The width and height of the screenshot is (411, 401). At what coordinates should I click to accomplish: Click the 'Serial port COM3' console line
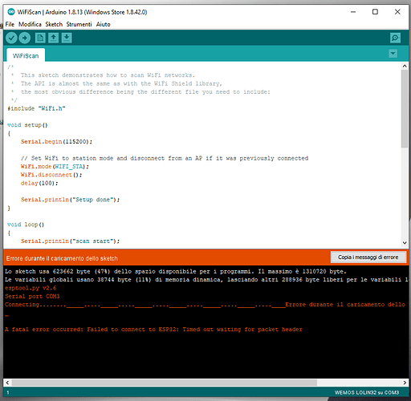32,296
